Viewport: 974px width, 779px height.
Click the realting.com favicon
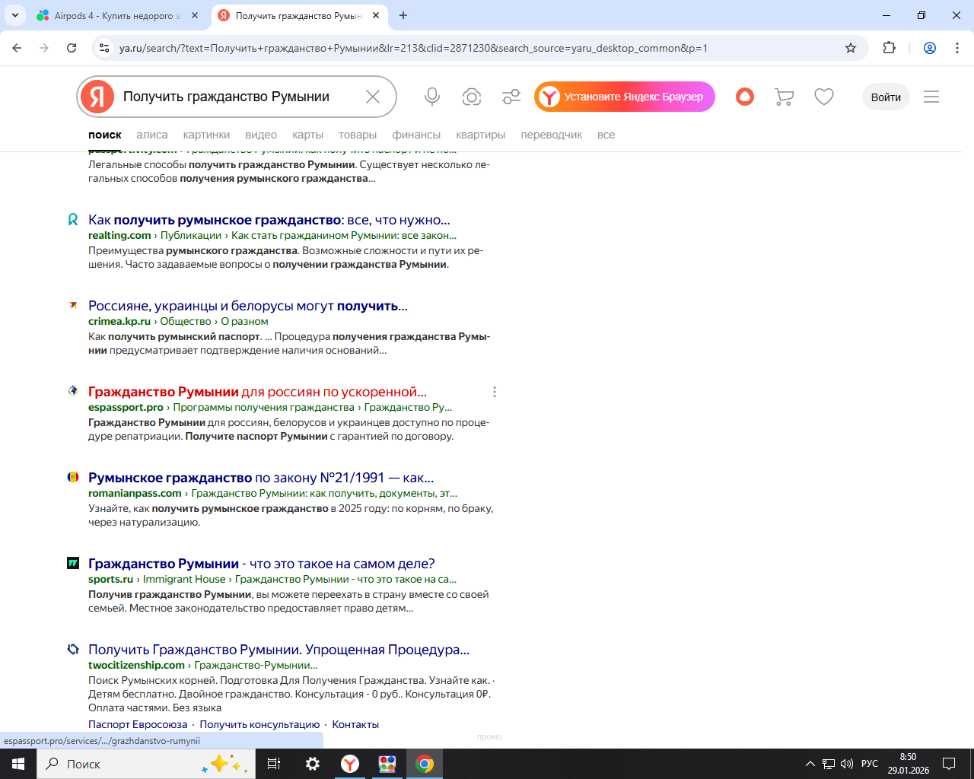(x=73, y=220)
